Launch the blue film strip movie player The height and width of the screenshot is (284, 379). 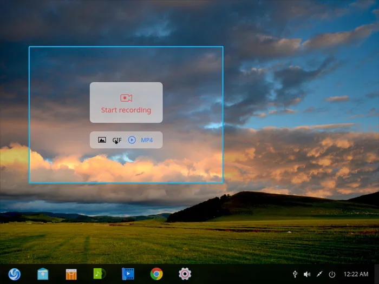pyautogui.click(x=128, y=274)
